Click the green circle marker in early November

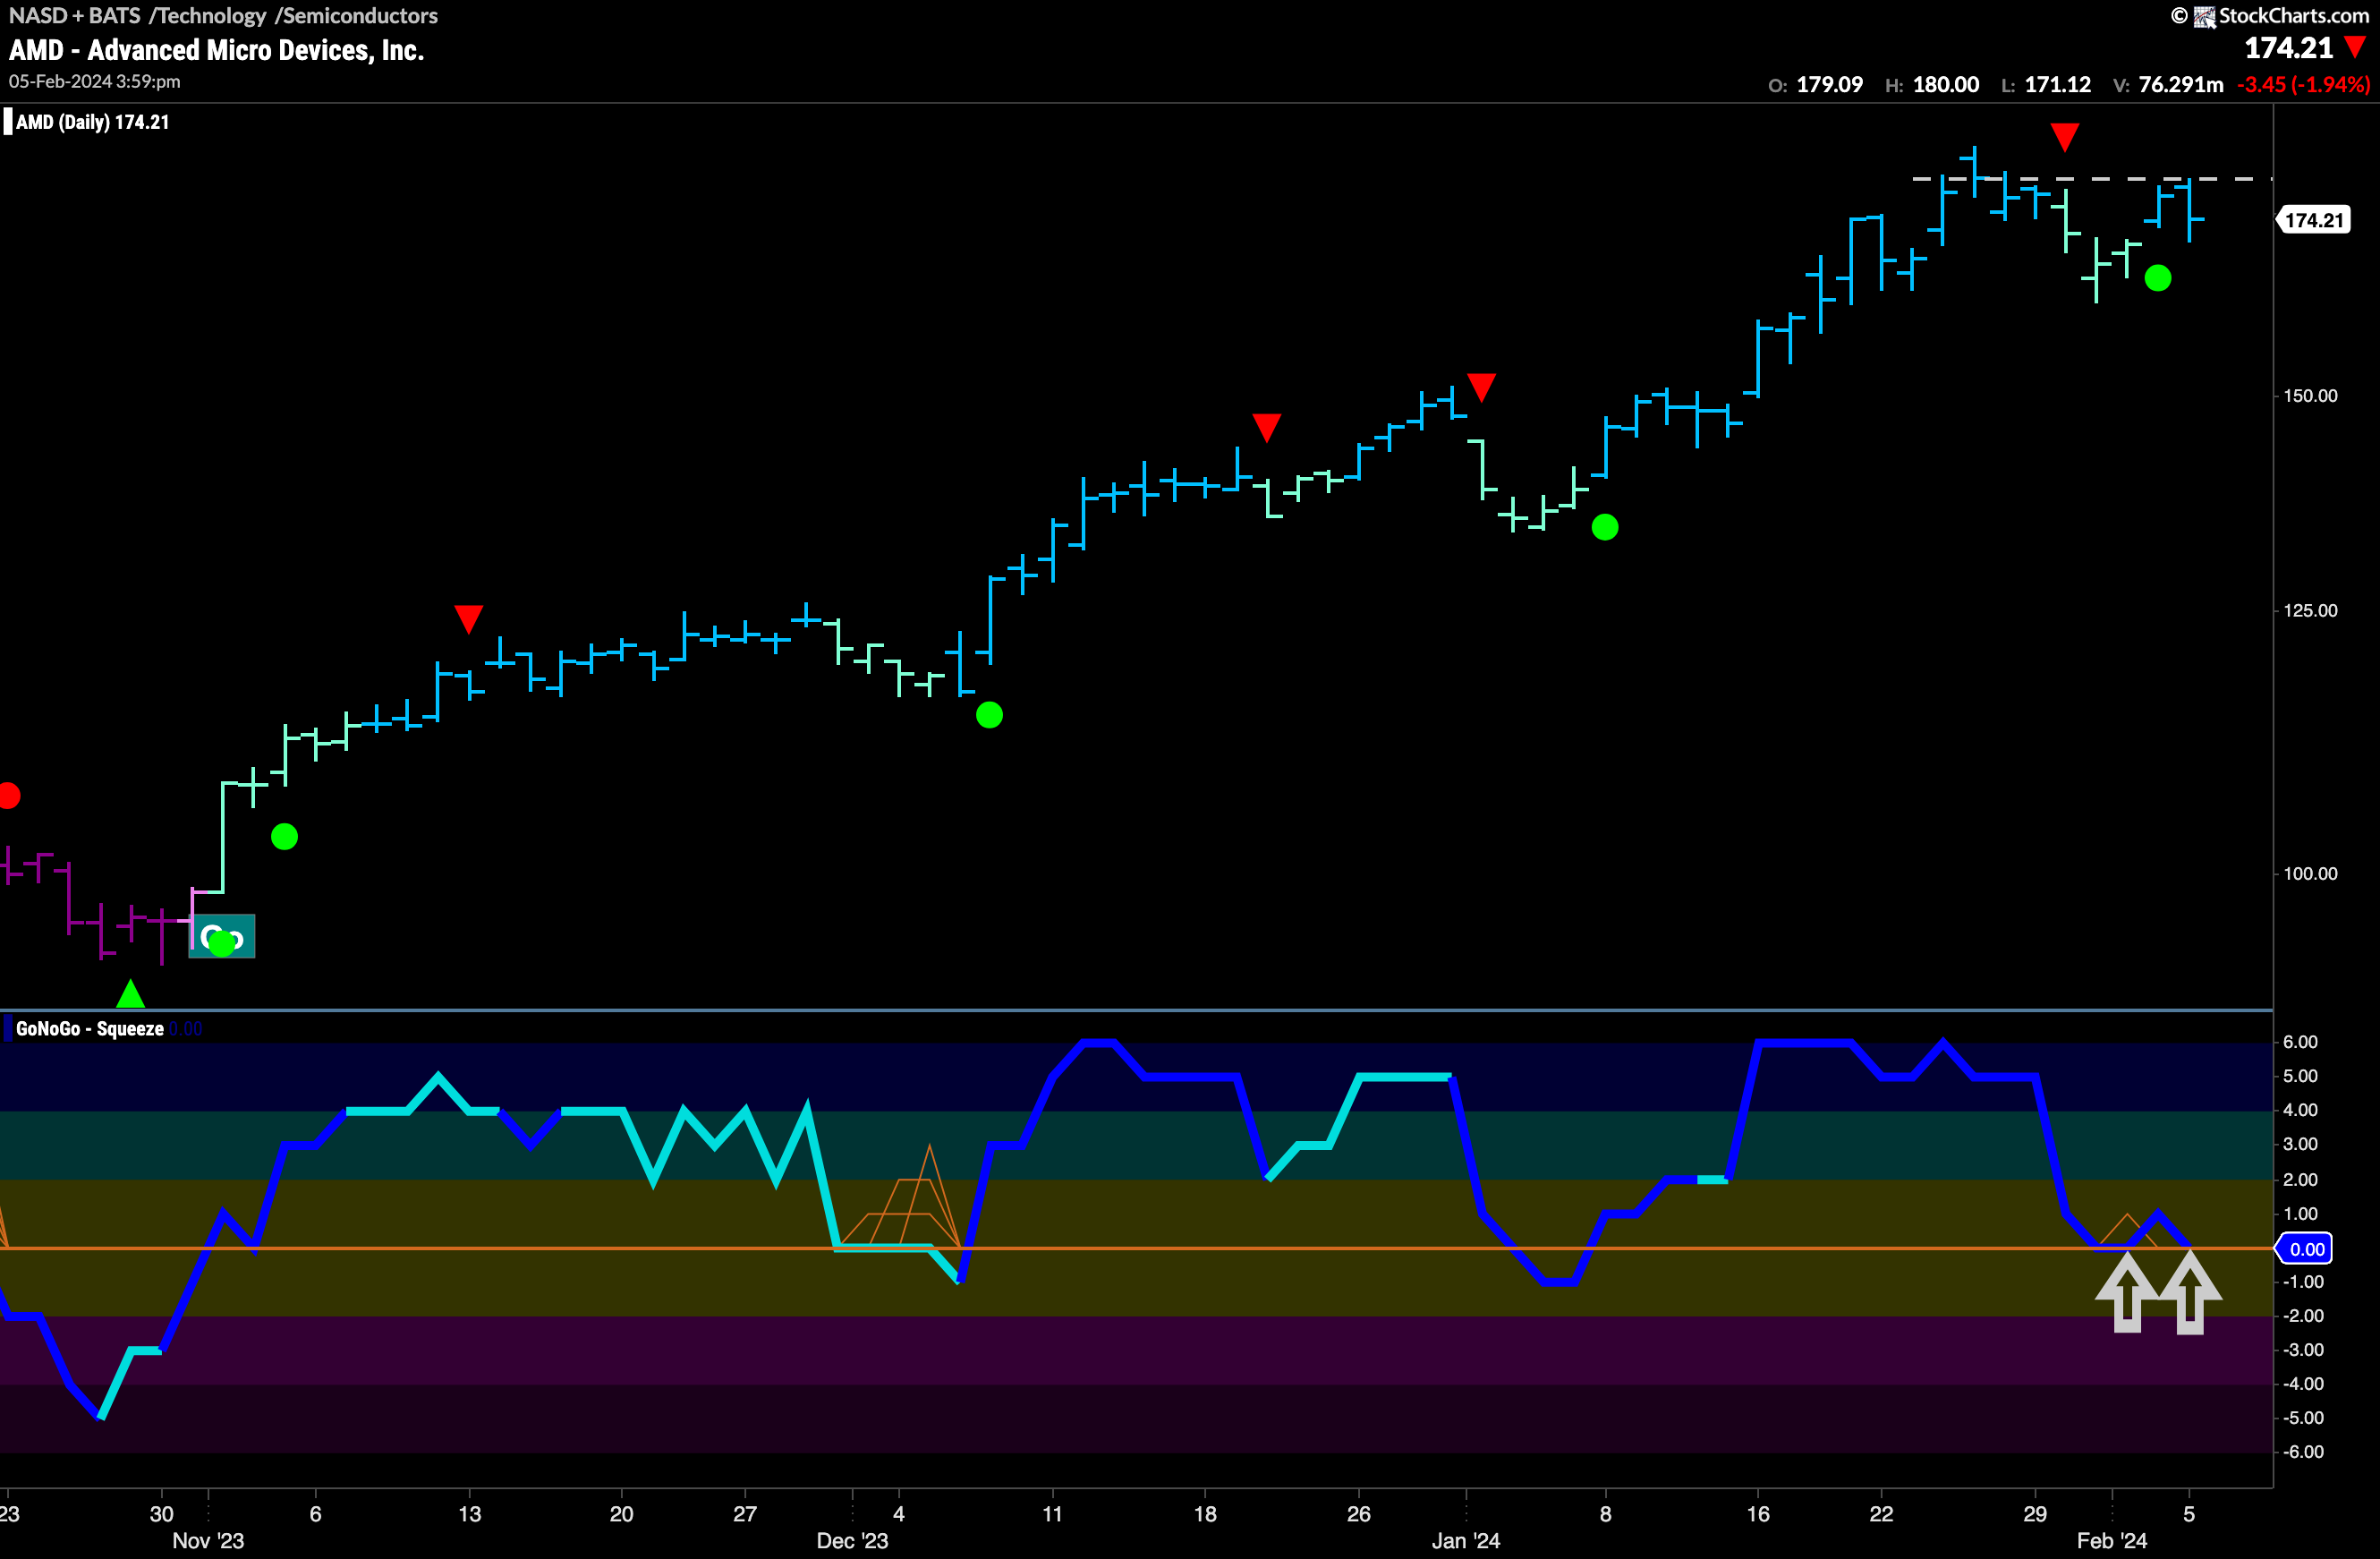pos(284,836)
